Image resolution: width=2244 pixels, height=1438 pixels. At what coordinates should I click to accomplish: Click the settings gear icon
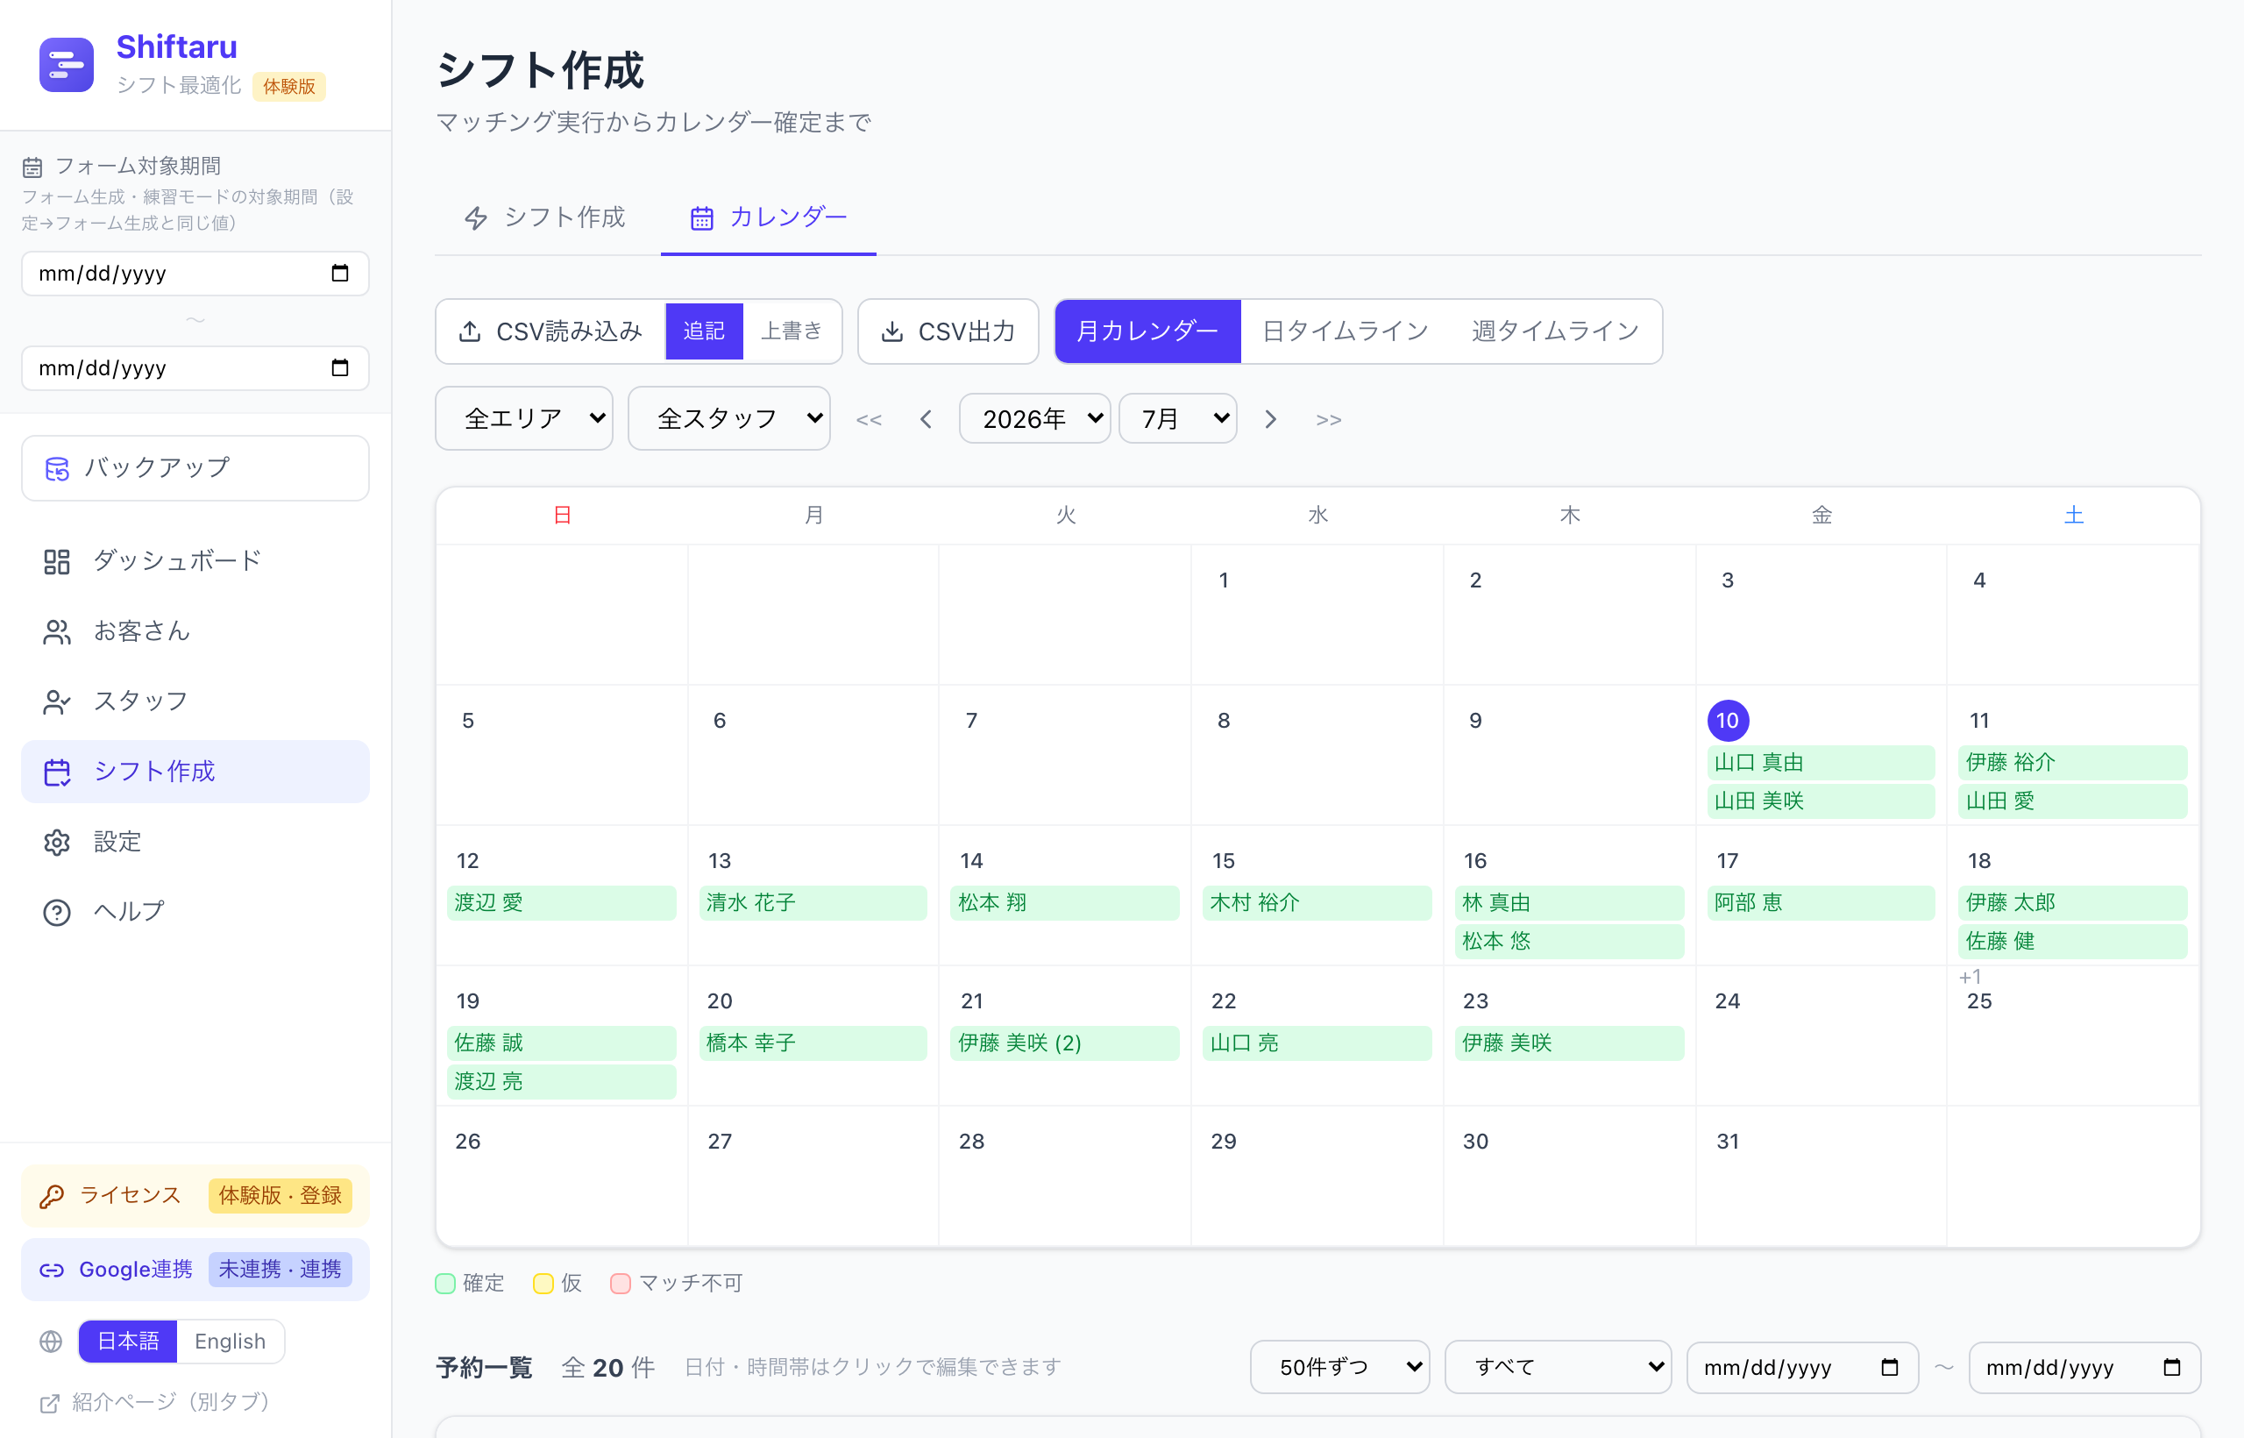pyautogui.click(x=57, y=843)
